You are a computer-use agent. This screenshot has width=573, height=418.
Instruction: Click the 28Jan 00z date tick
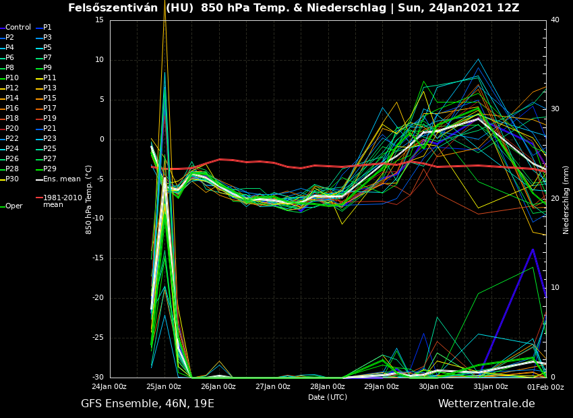(328, 387)
